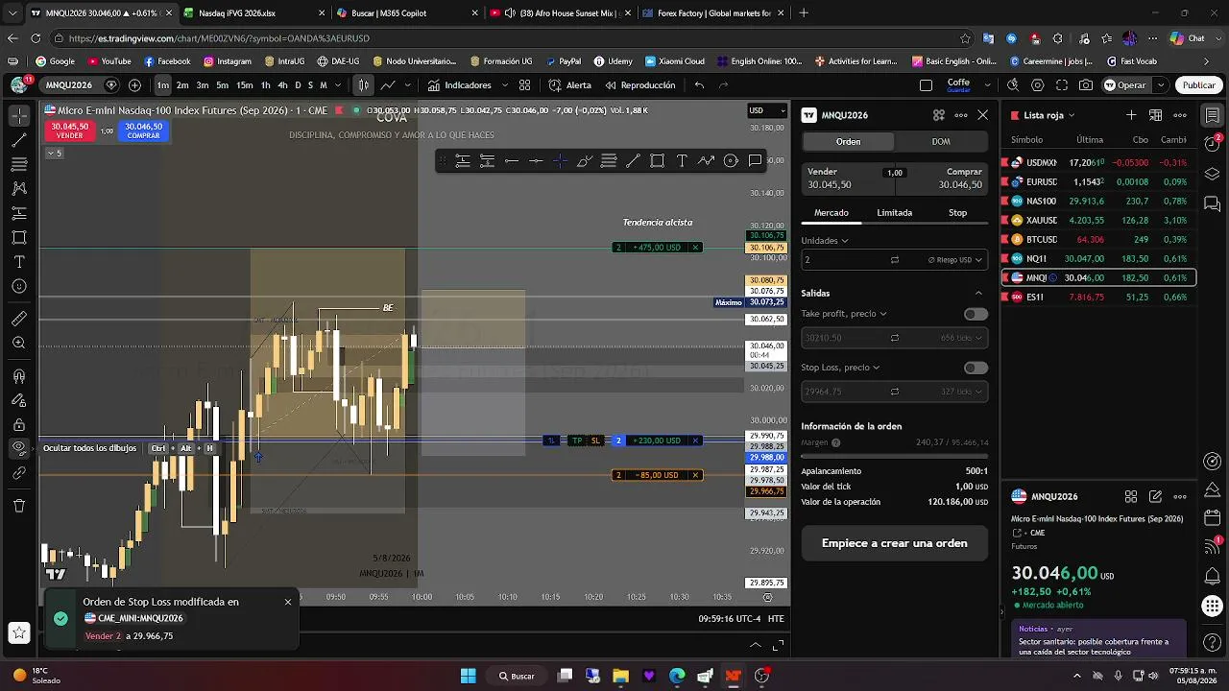The height and width of the screenshot is (691, 1229).
Task: Start bar replay with Reproducción
Action: (x=639, y=85)
